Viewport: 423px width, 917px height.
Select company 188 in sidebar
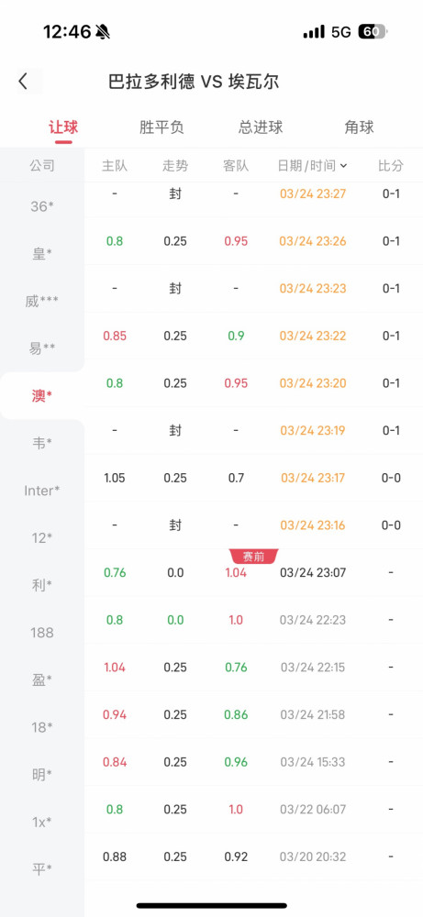pyautogui.click(x=42, y=632)
